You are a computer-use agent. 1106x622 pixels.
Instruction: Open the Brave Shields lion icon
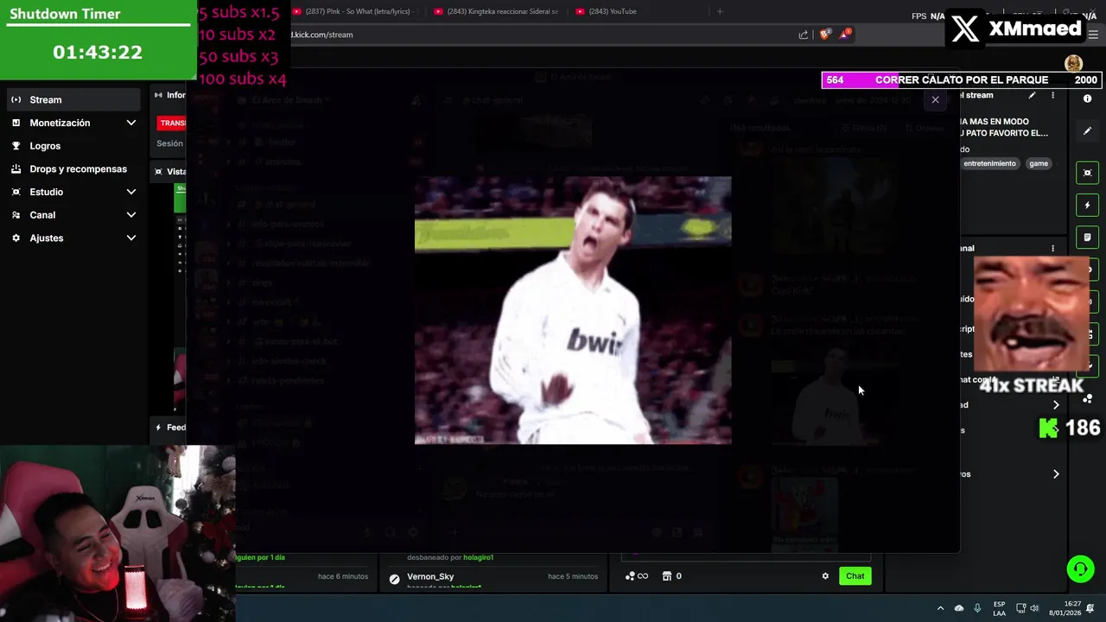825,34
